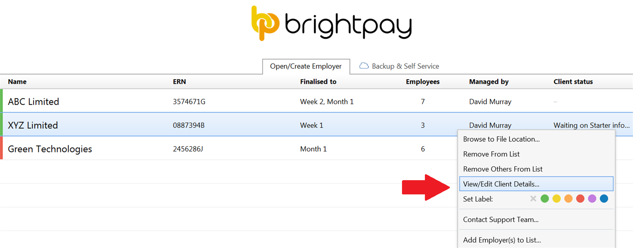Open View/Edit Client Details
Viewport: 633px width, 248px height.
point(536,184)
